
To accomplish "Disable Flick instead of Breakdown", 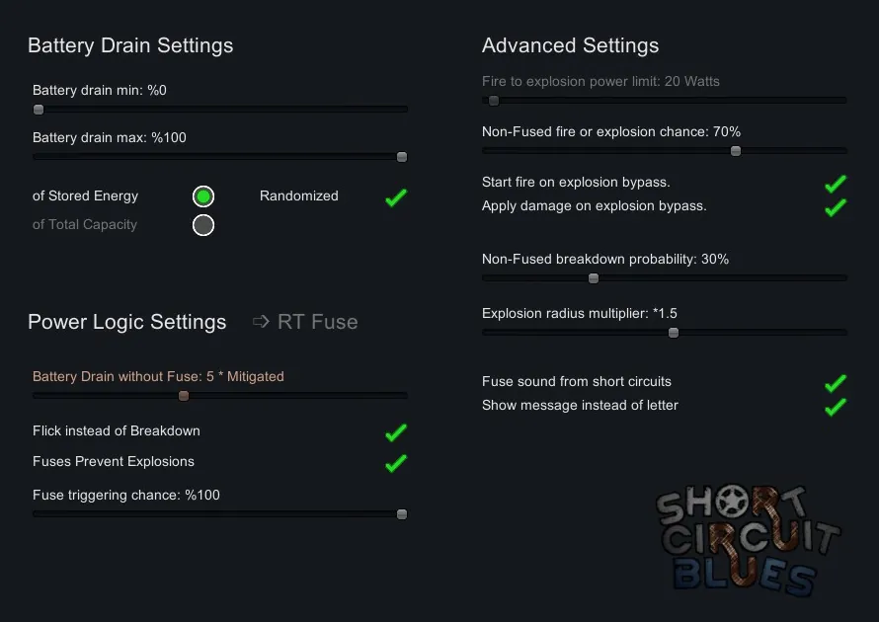I will (396, 432).
